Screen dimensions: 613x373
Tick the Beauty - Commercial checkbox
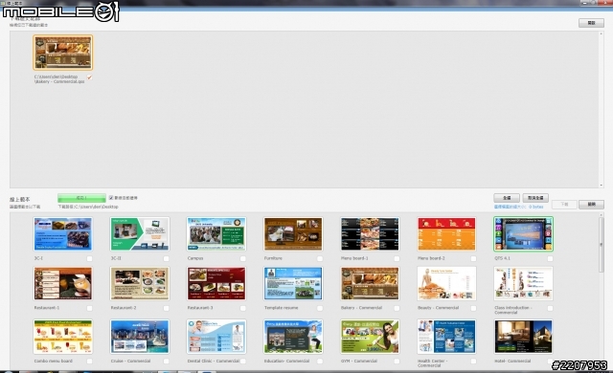473,308
